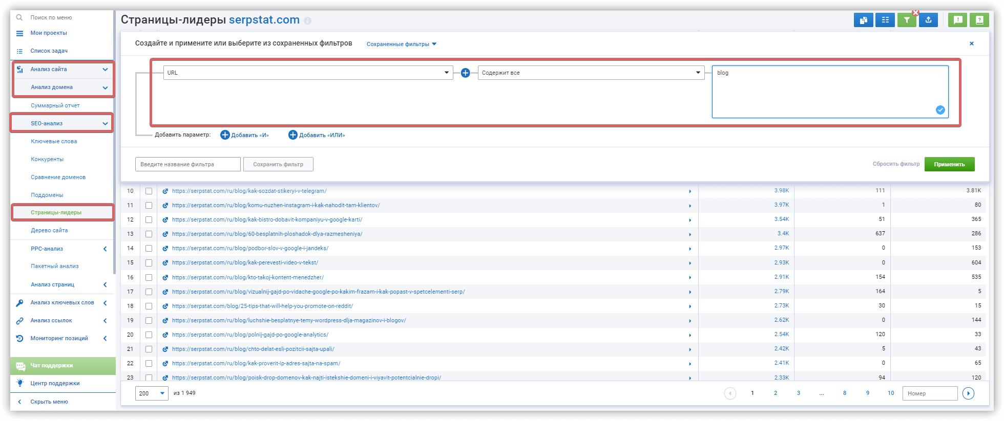
Task: Click the search magnifier icon in the menu
Action: point(19,17)
